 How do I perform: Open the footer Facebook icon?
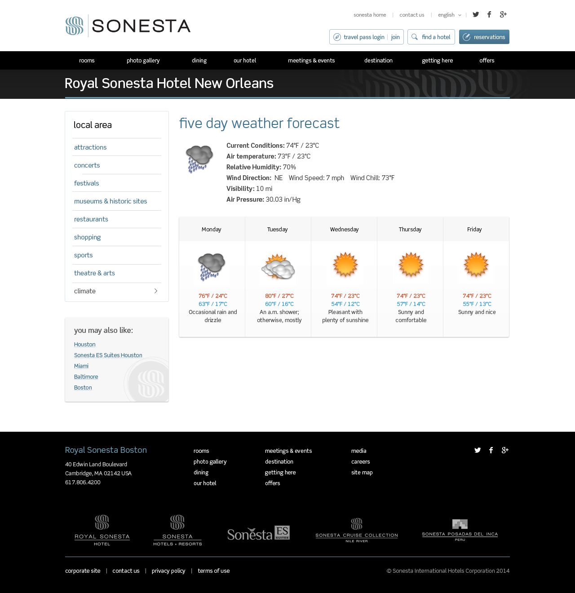coord(491,450)
